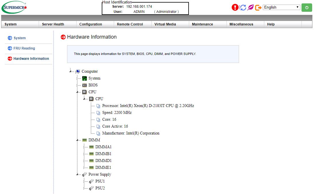319x194 pixels.
Task: Click the PSU2 icon
Action: (91, 188)
